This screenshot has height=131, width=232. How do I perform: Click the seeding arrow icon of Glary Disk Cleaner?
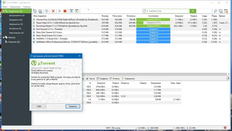pos(34,32)
